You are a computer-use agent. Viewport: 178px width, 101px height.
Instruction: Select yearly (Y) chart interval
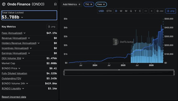[135, 11]
